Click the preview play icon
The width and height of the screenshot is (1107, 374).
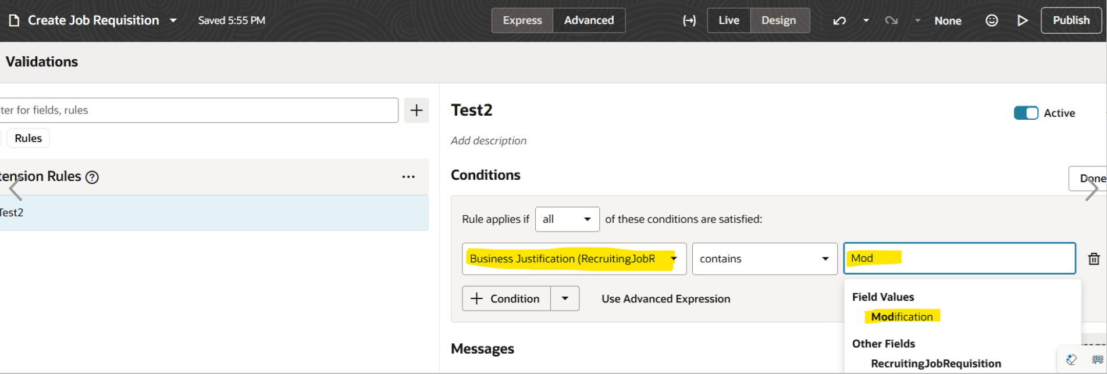point(1022,21)
